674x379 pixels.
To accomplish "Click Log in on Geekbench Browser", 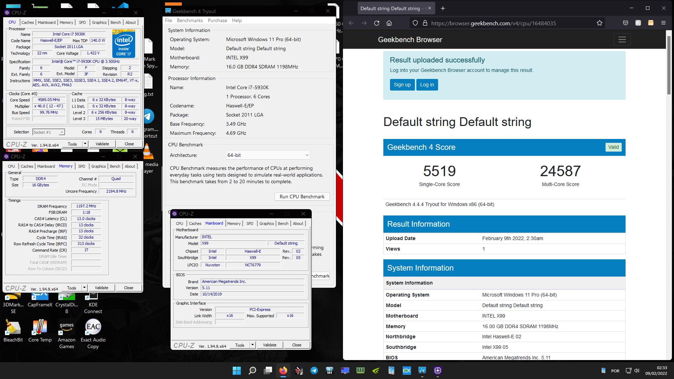I will click(x=427, y=85).
